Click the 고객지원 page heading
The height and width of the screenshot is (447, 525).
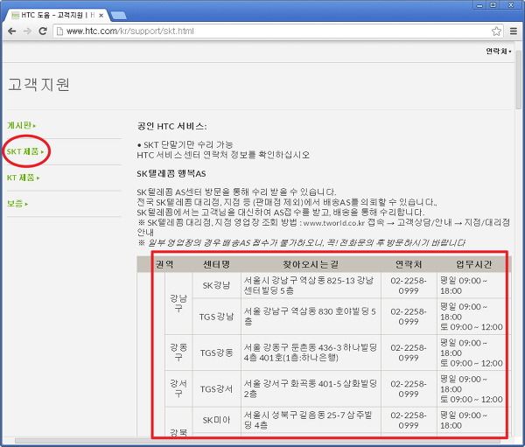[x=38, y=84]
